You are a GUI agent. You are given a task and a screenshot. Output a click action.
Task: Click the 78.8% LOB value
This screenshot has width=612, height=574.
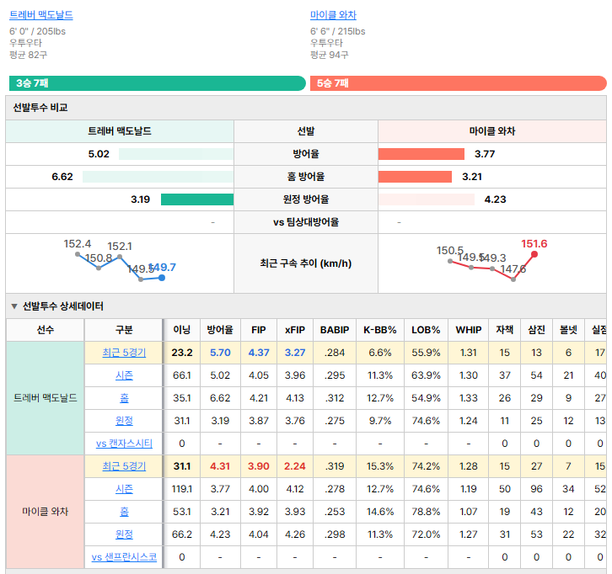pos(426,512)
